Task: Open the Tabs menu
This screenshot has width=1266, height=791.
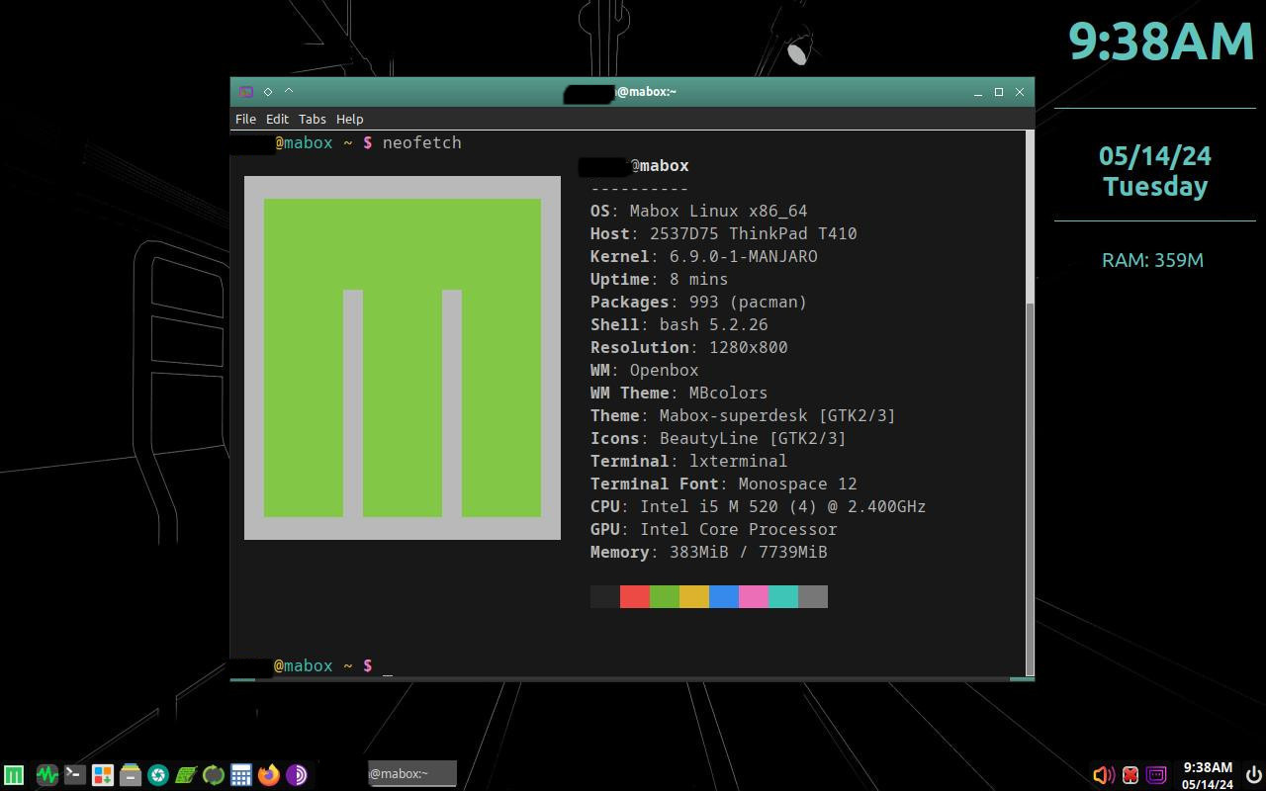Action: (x=312, y=119)
